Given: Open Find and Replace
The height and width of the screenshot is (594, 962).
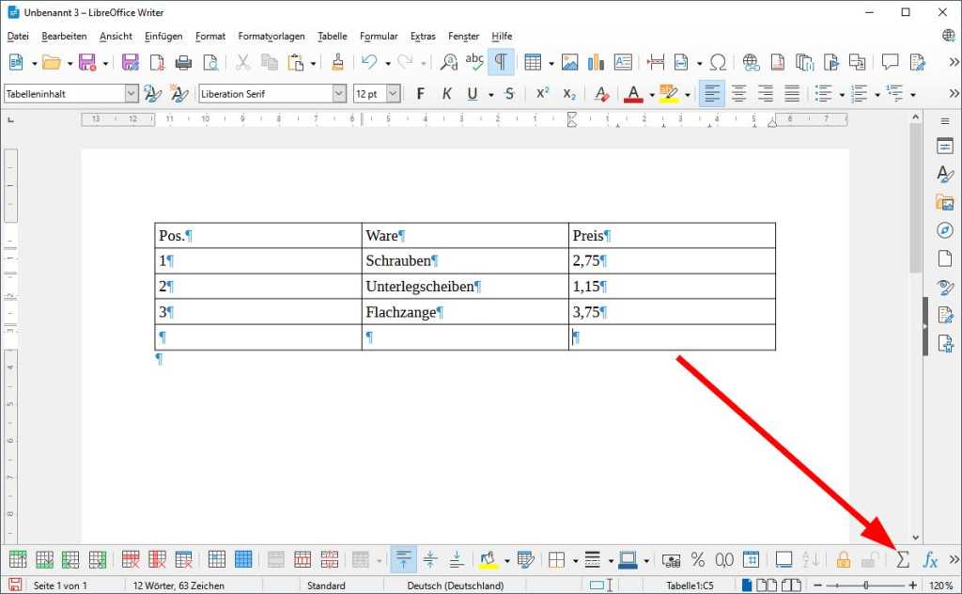Looking at the screenshot, I should click(448, 63).
